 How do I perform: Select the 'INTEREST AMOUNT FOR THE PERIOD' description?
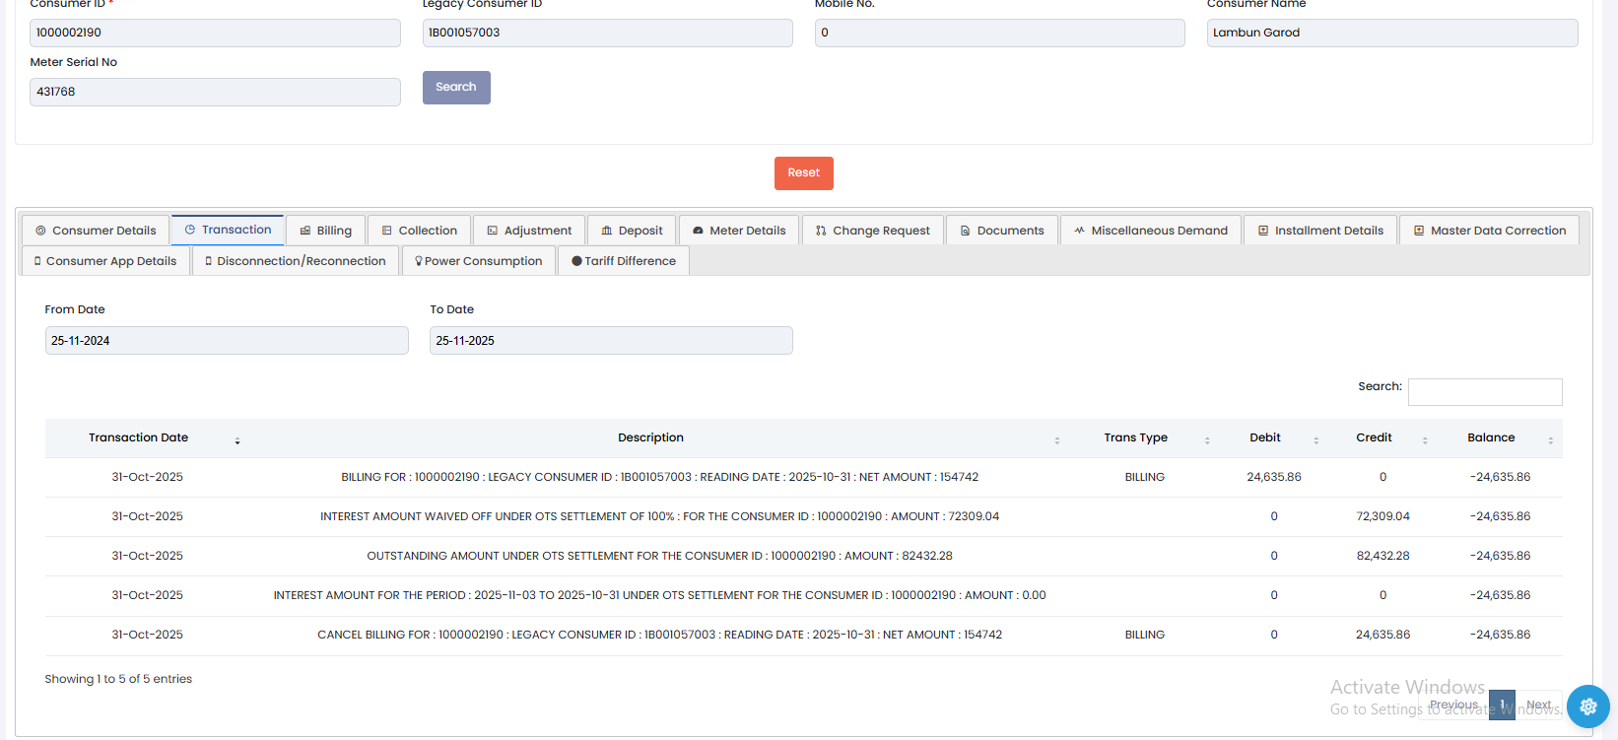click(x=660, y=595)
